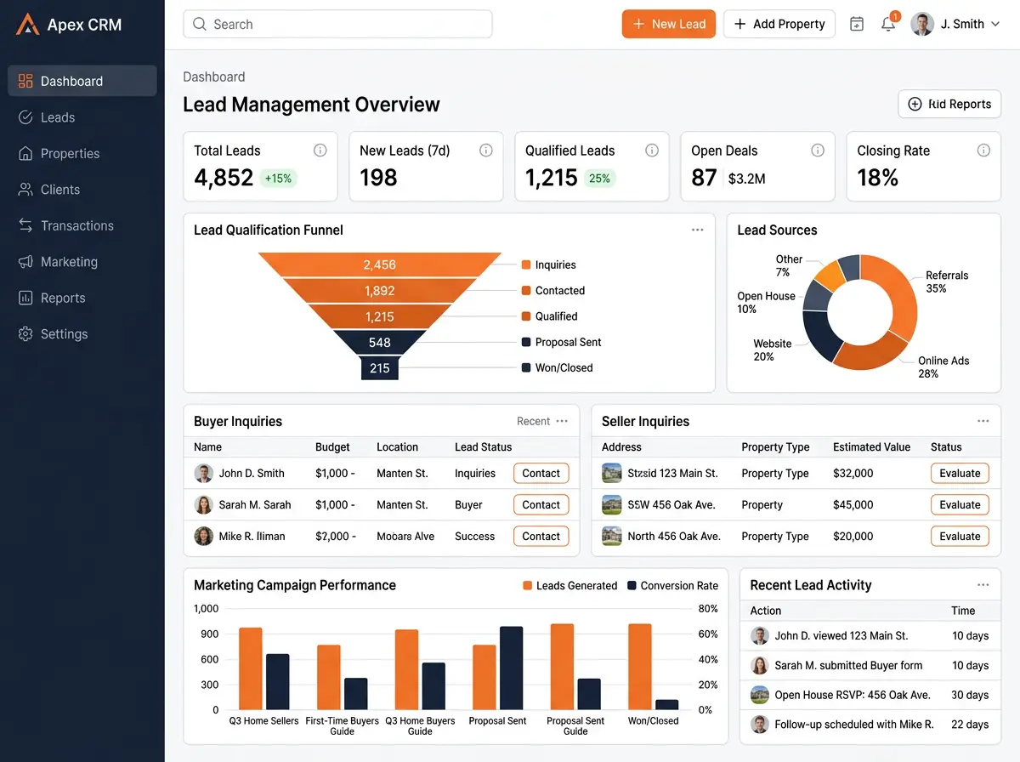Click the Inquiries legend swatch in funnel

(527, 265)
